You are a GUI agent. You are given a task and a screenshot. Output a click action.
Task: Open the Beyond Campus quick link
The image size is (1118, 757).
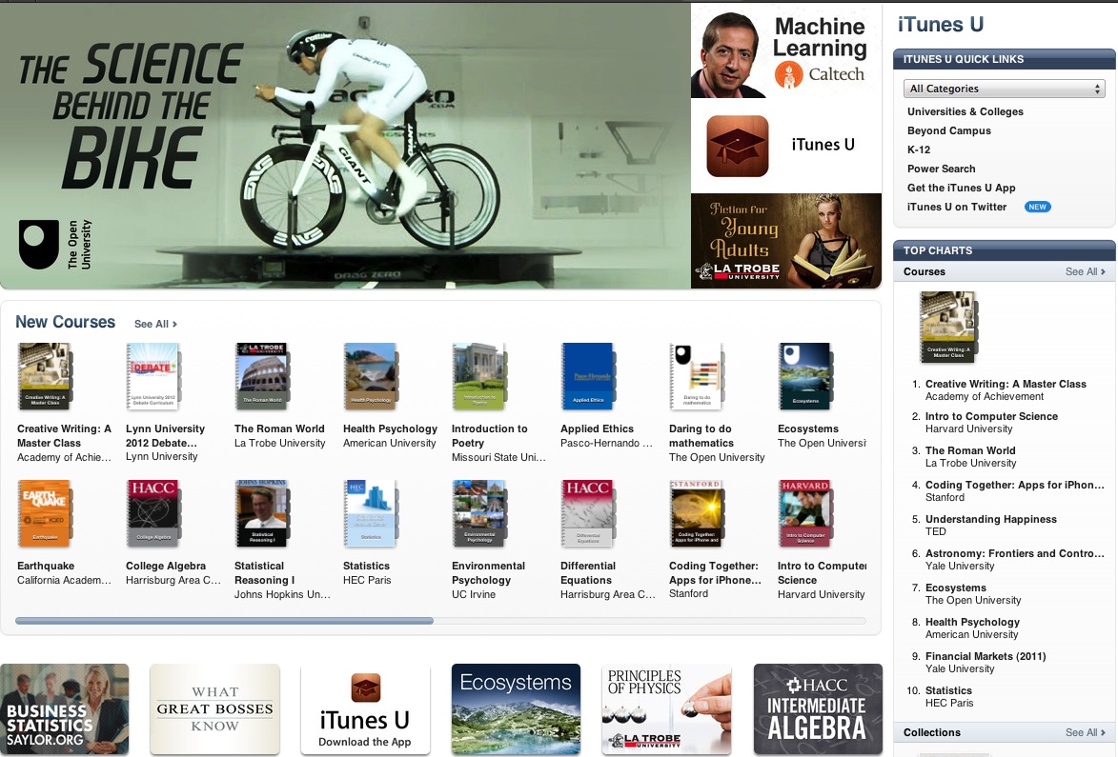tap(949, 131)
